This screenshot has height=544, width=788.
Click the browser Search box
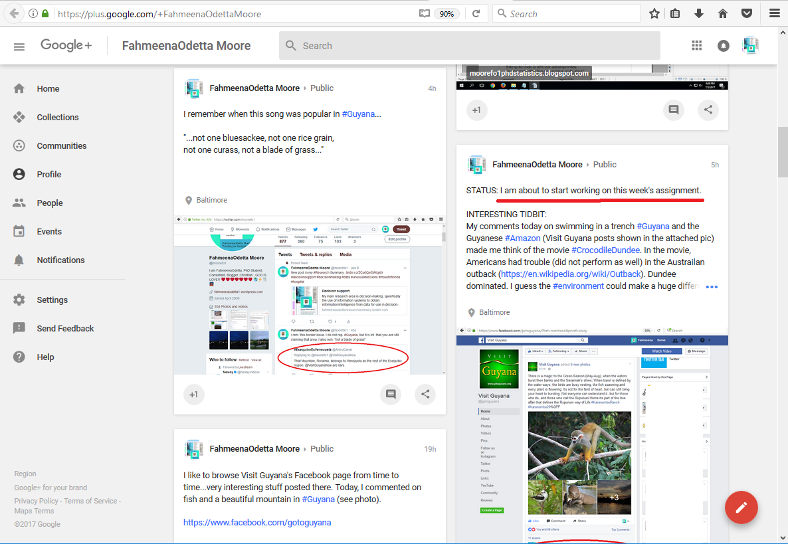(x=566, y=13)
